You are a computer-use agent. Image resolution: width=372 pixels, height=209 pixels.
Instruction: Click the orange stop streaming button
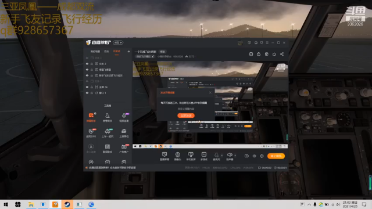[x=276, y=156]
